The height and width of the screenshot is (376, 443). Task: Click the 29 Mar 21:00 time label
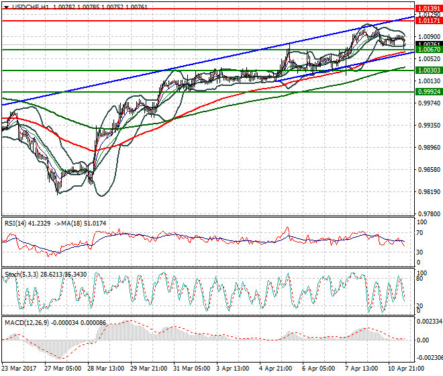(x=148, y=369)
